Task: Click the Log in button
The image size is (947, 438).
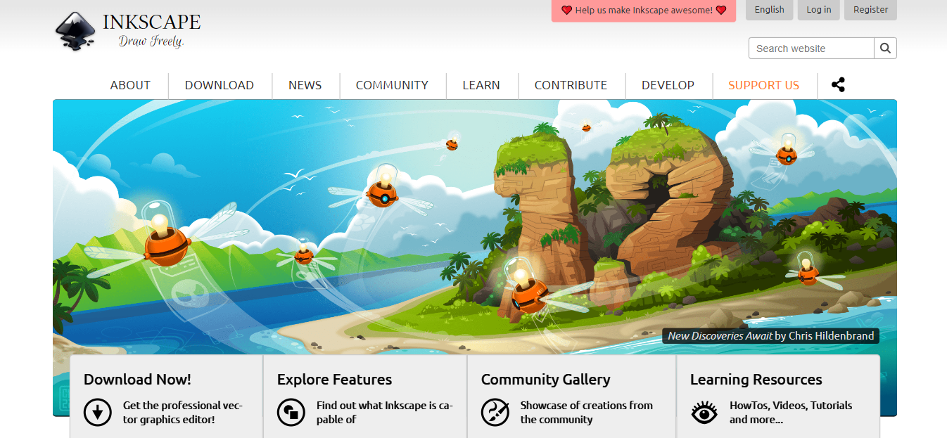Action: click(x=818, y=10)
